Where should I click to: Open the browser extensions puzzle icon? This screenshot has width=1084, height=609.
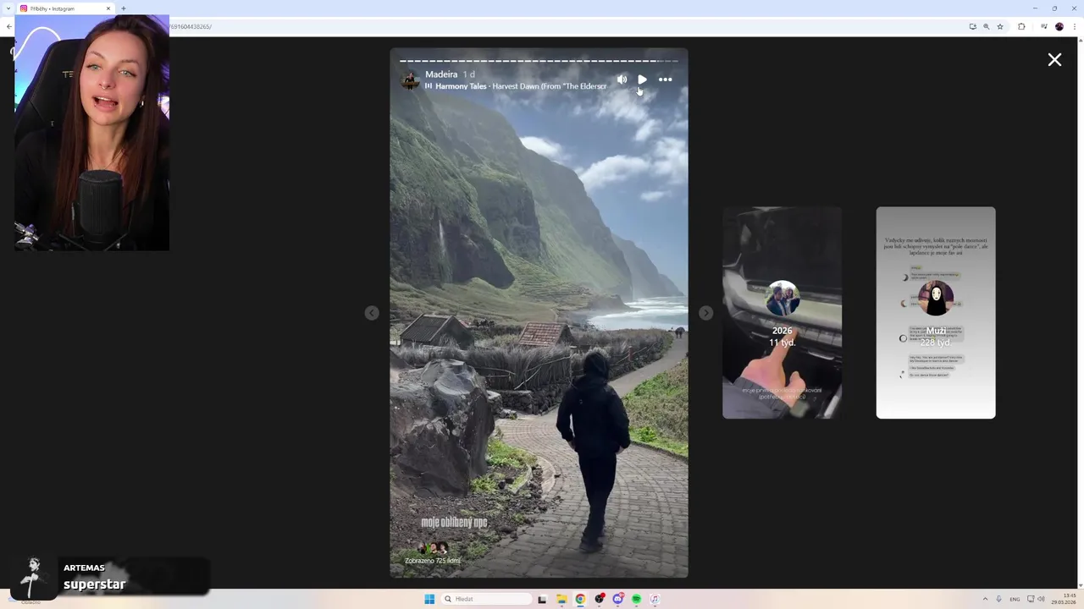(x=1021, y=26)
